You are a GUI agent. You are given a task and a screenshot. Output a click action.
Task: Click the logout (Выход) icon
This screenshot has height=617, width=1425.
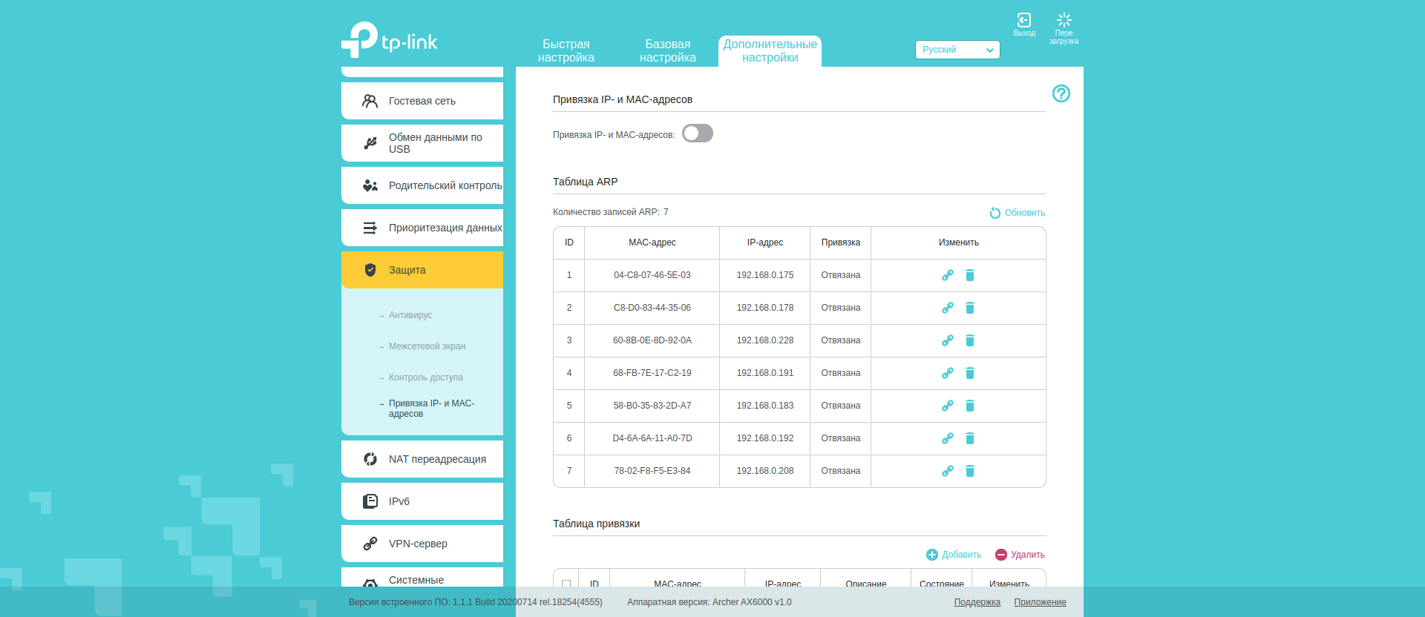click(x=1023, y=21)
